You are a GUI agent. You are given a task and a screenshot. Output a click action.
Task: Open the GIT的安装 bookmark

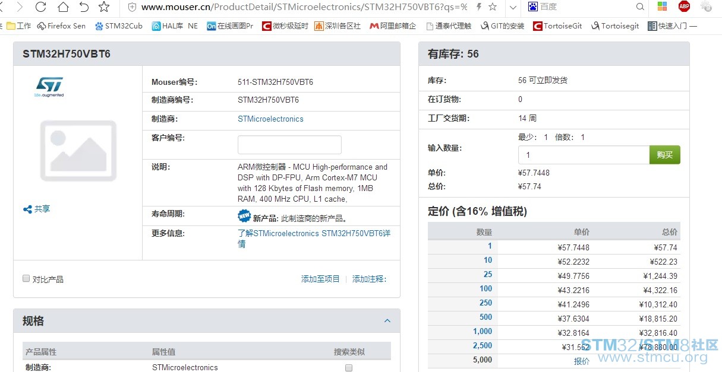[x=503, y=26]
